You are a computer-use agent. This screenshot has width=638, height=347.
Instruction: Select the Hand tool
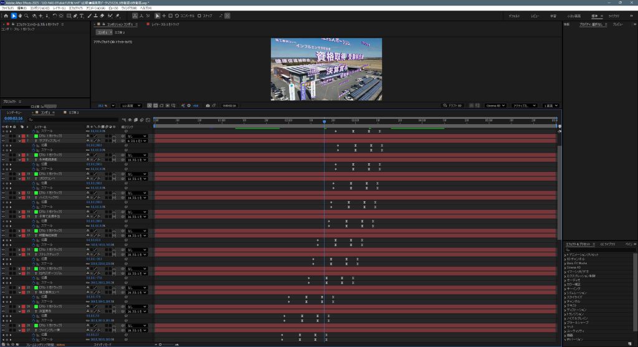[20, 15]
